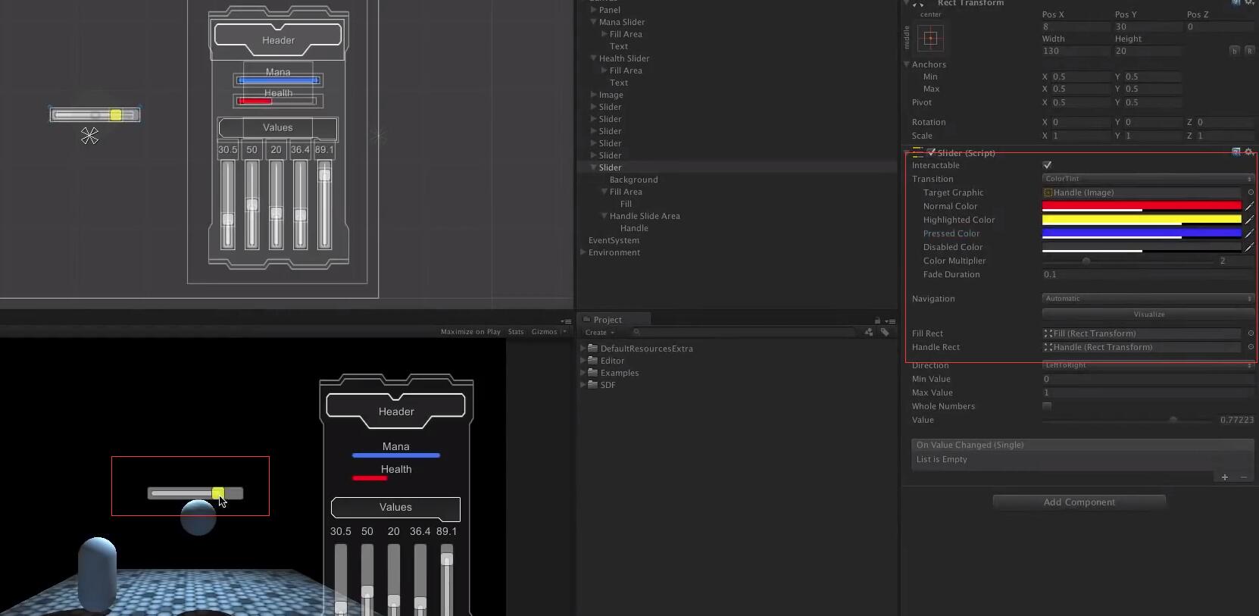Add listener with plus on On Value Changed
Image resolution: width=1259 pixels, height=616 pixels.
coord(1224,477)
